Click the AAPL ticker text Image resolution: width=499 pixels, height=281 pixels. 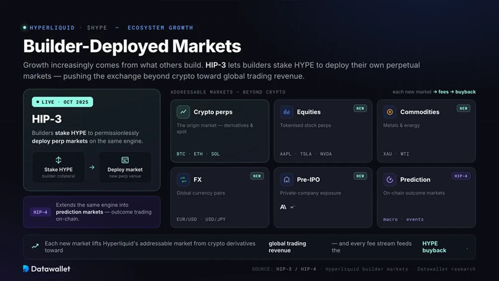pyautogui.click(x=285, y=154)
